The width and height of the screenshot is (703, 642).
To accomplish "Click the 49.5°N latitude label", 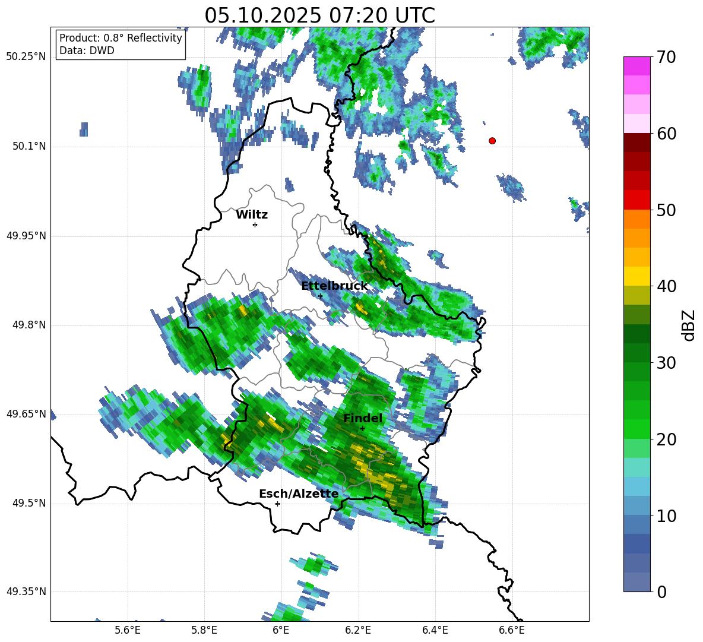I will tap(29, 503).
